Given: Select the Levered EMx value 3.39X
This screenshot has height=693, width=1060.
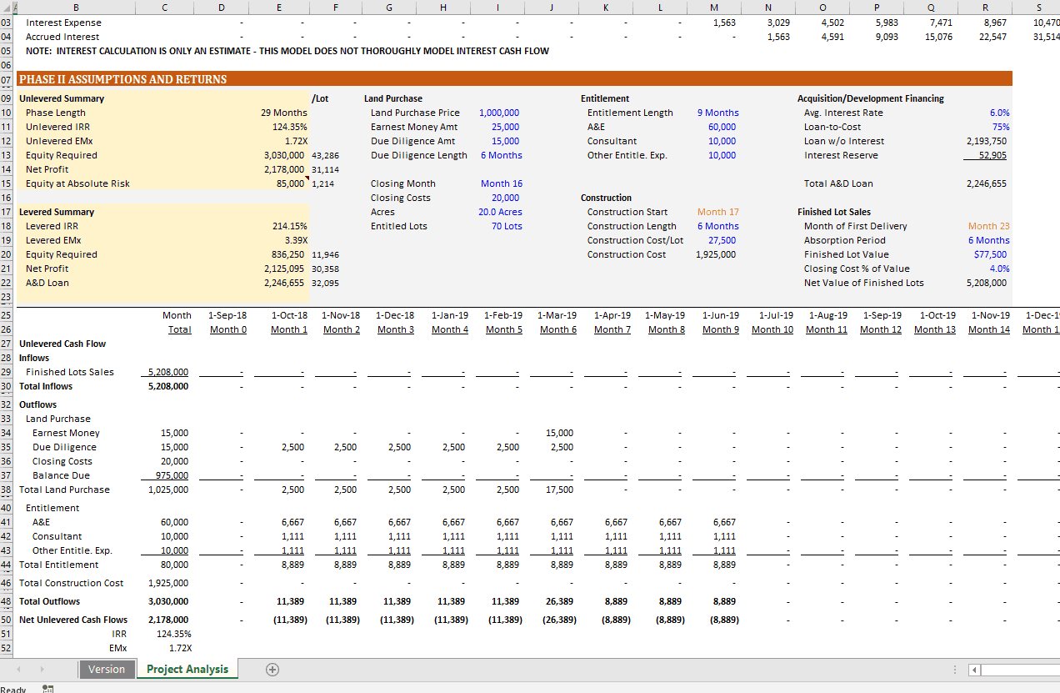Looking at the screenshot, I should (296, 240).
